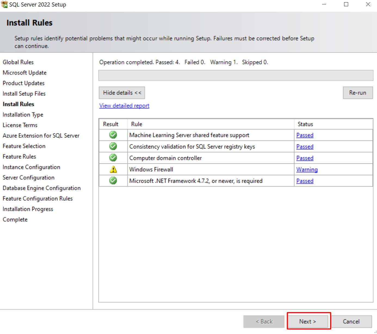The width and height of the screenshot is (377, 334).
Task: Go back with the Back button
Action: coord(264,321)
